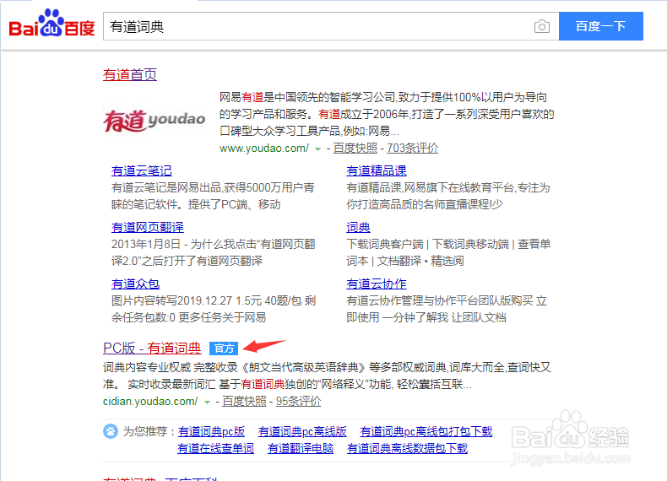Open 有道网页翻译 sublink
667x481 pixels.
pos(147,227)
